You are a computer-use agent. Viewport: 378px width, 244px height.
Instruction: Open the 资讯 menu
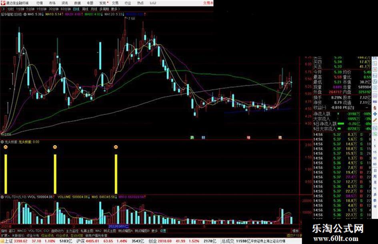[x=65, y=3]
